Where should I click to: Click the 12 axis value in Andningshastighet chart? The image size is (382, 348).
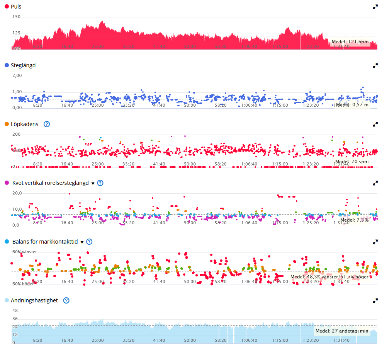pyautogui.click(x=15, y=334)
